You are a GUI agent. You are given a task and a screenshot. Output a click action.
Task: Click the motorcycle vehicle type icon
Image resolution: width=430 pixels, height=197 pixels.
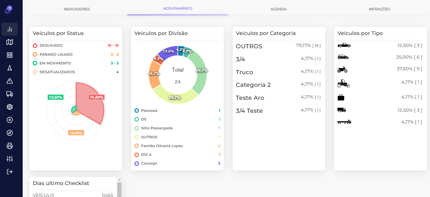342,69
